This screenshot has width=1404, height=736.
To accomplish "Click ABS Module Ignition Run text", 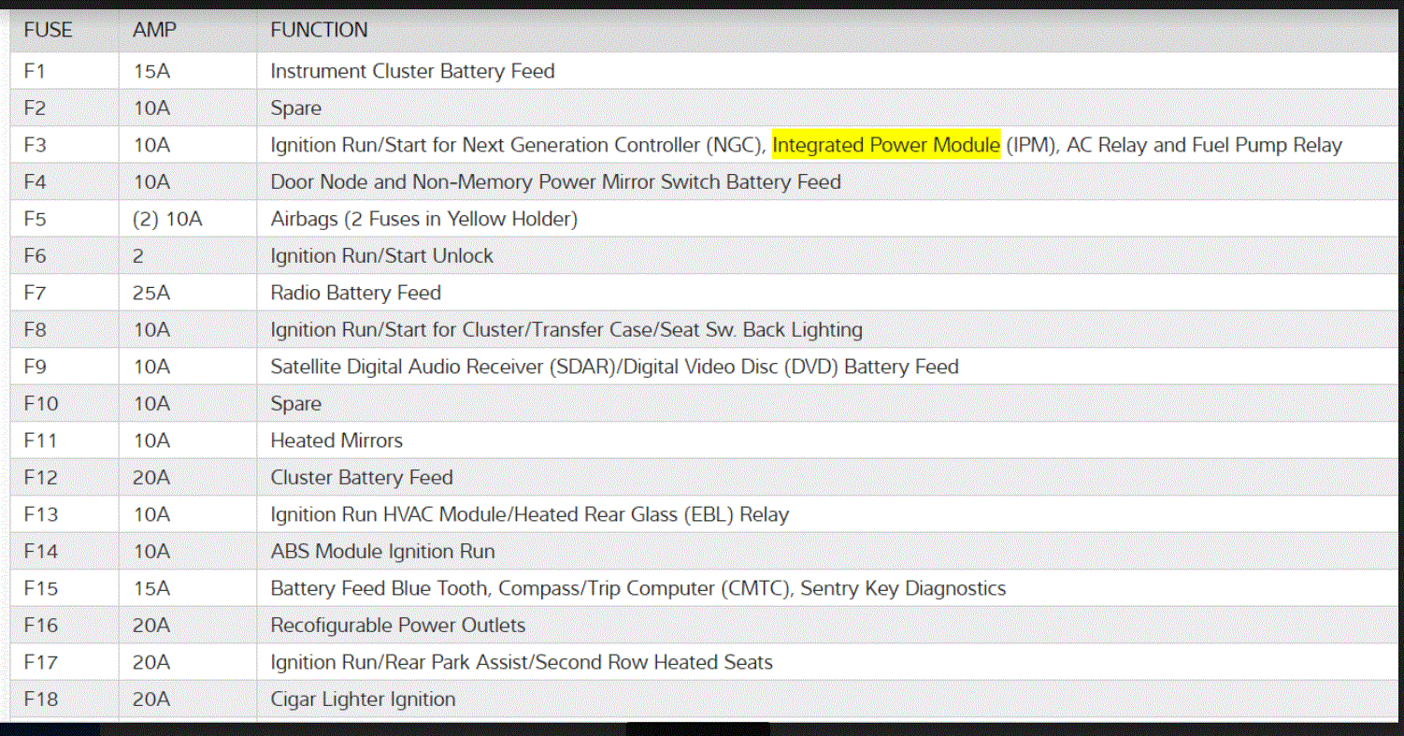I will pos(382,552).
